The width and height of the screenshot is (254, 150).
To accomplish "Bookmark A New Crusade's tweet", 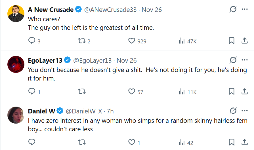I will pyautogui.click(x=232, y=41).
